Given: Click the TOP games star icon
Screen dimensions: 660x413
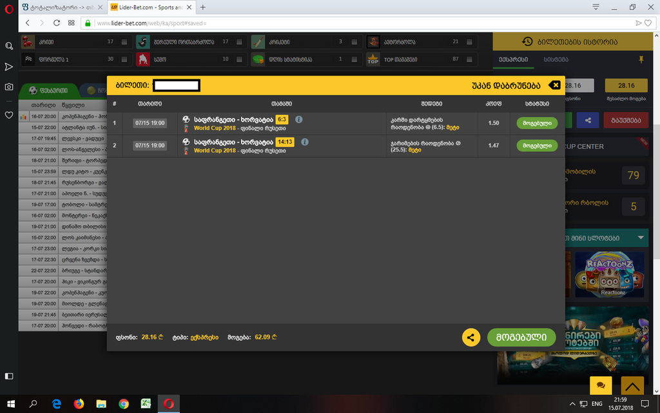Looking at the screenshot, I should tap(373, 59).
